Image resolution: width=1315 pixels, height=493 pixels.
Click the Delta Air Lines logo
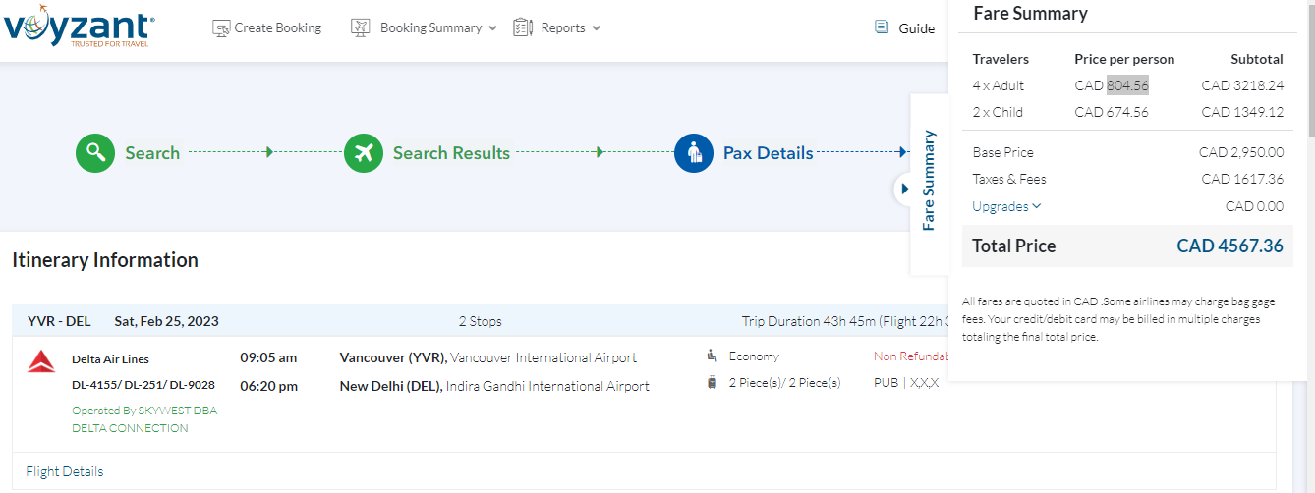(40, 362)
